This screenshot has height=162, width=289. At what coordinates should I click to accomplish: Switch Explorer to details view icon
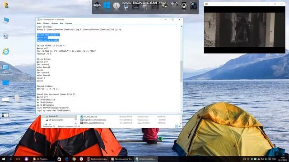click(177, 126)
